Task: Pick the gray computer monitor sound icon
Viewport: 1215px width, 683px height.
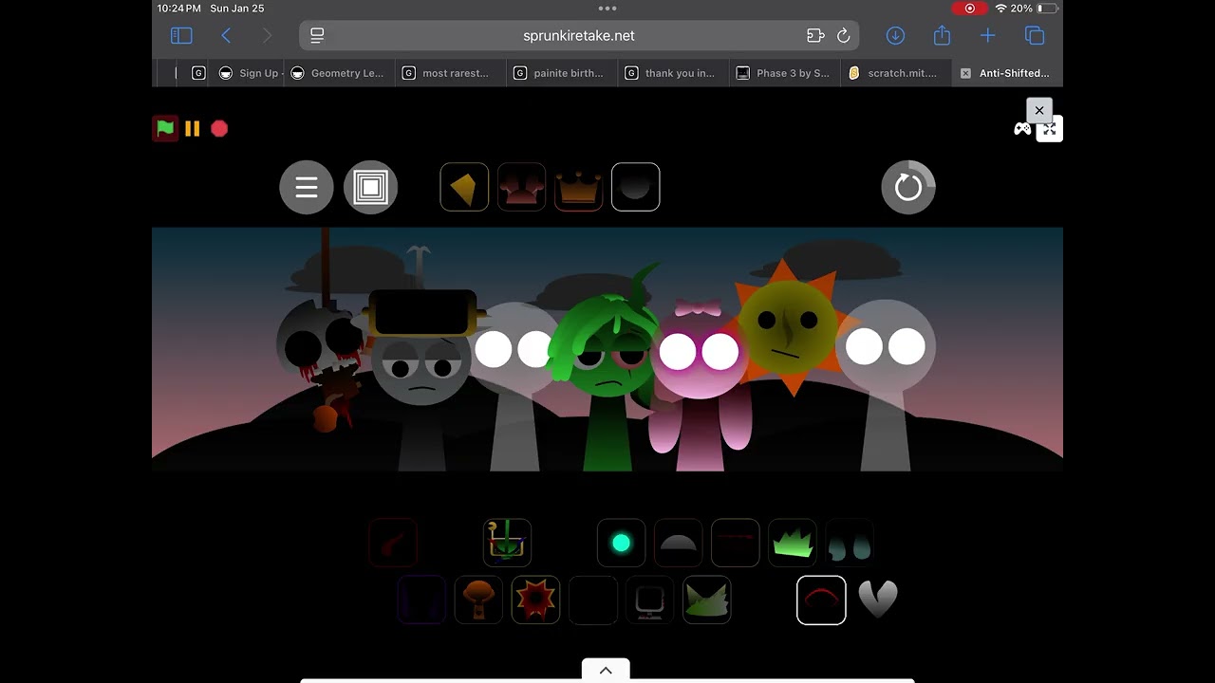Action: click(x=649, y=600)
